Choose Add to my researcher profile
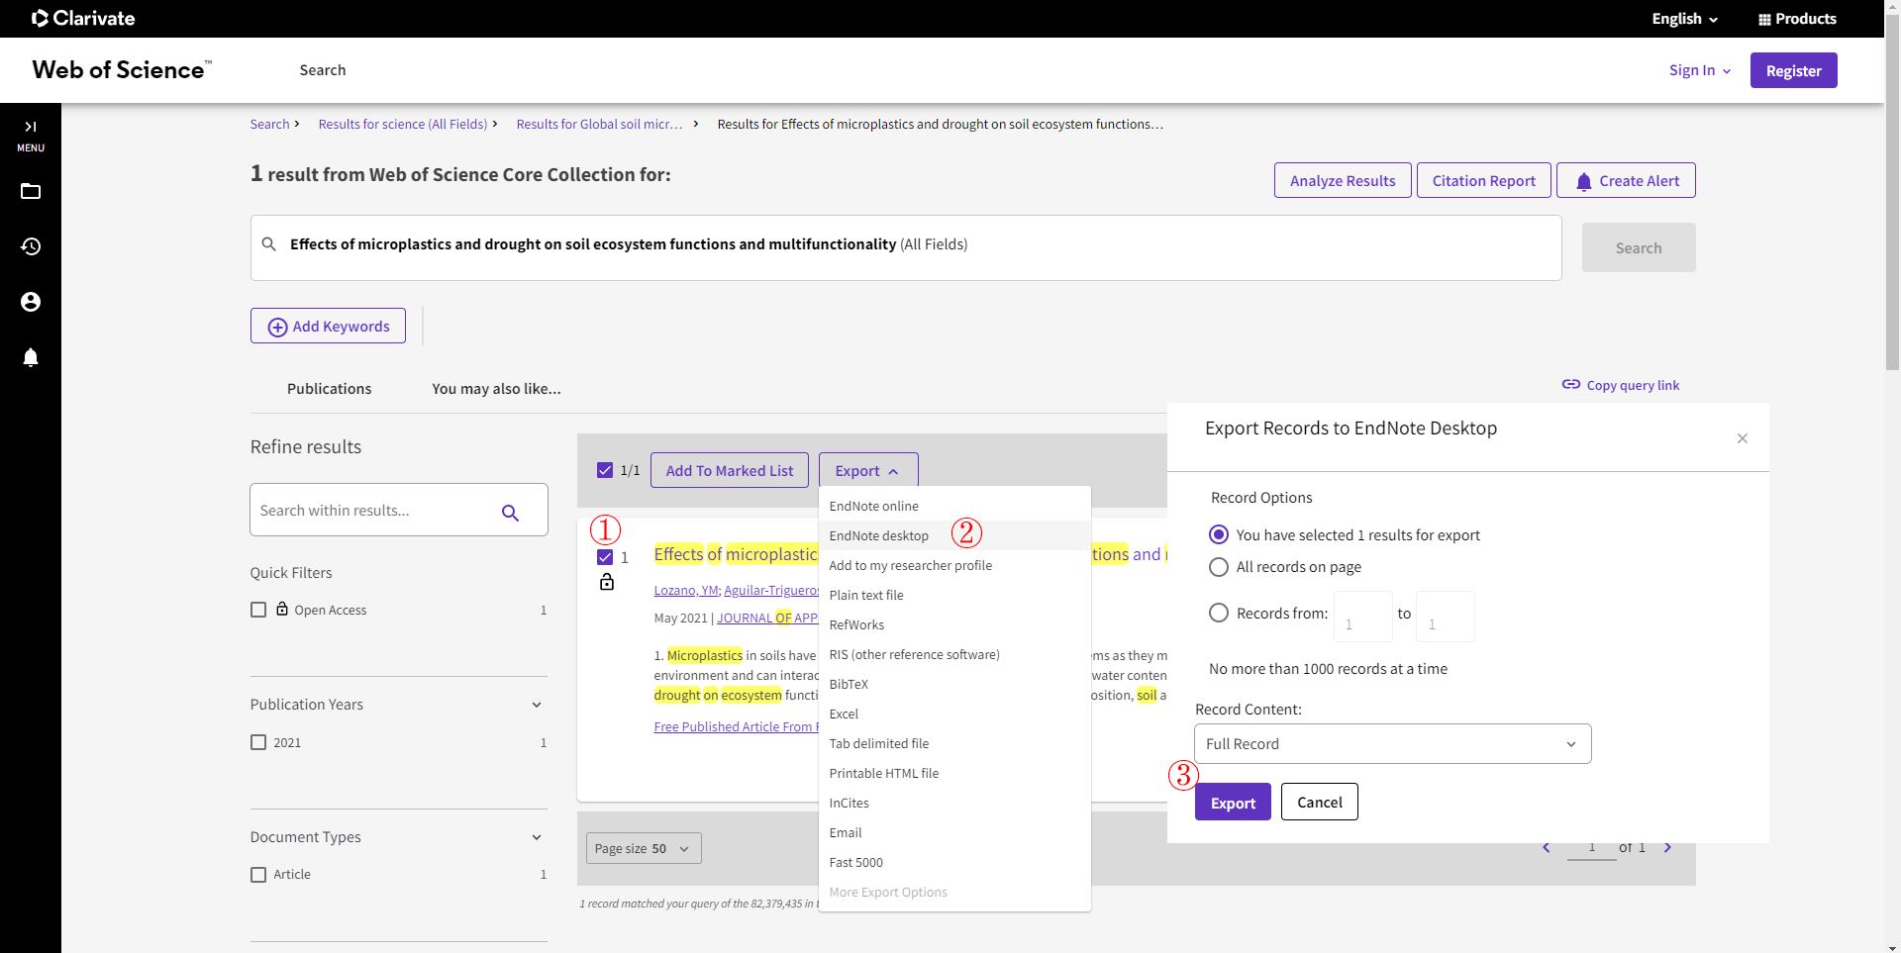The image size is (1901, 953). [x=954, y=565]
